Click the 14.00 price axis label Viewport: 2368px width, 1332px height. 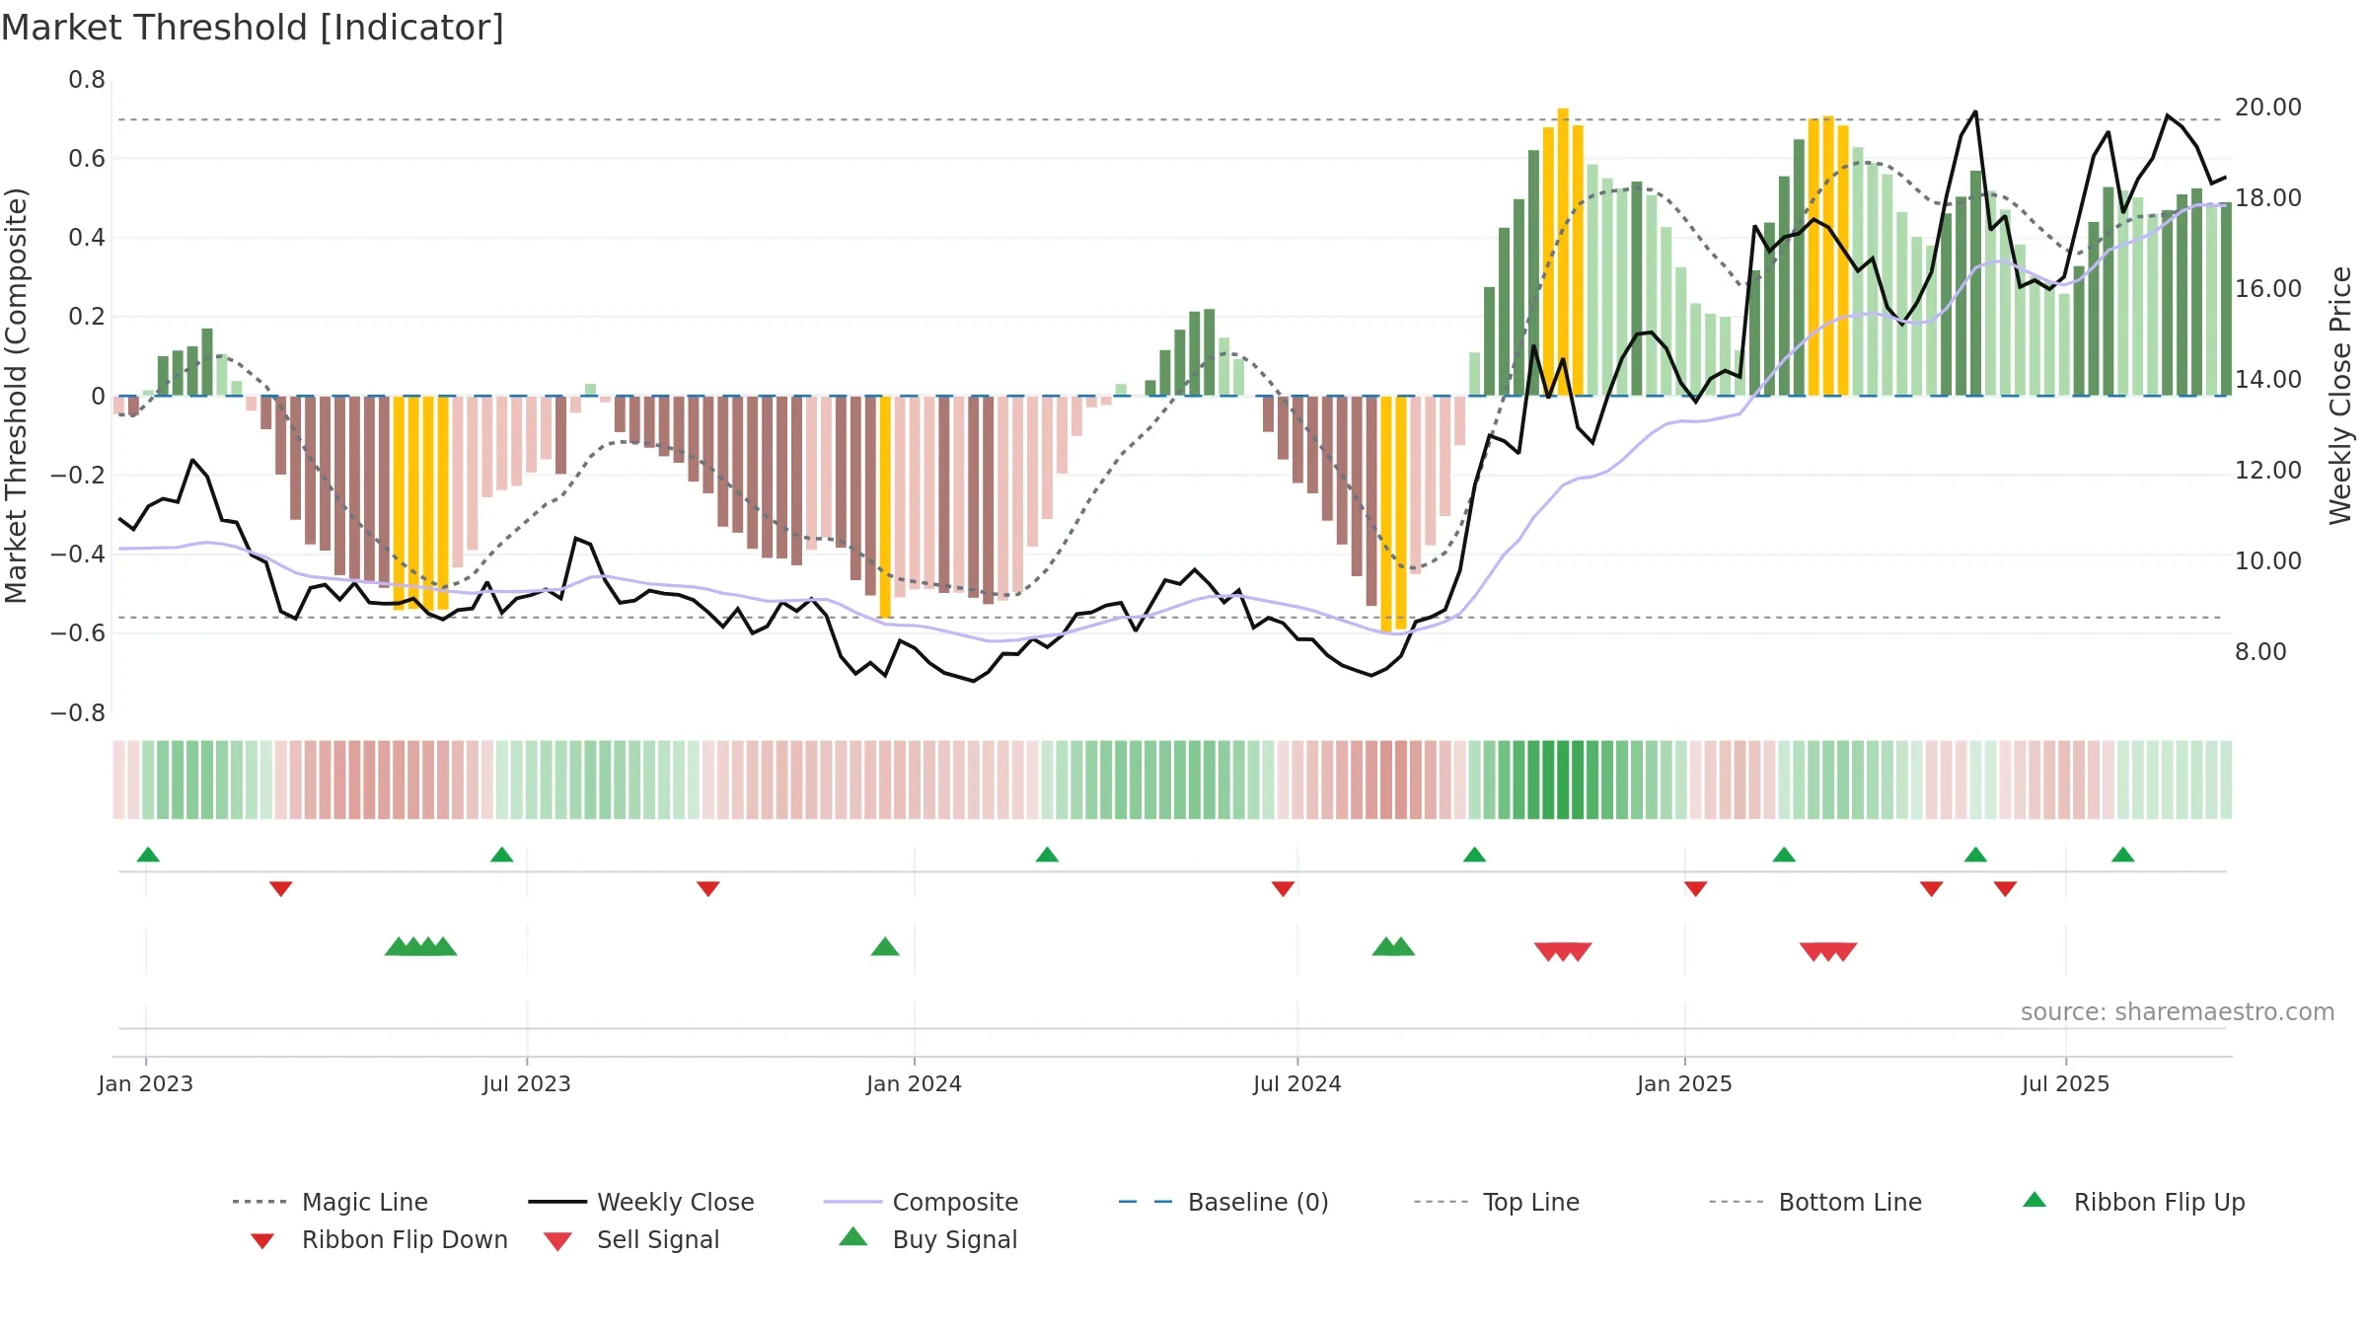tap(2268, 380)
